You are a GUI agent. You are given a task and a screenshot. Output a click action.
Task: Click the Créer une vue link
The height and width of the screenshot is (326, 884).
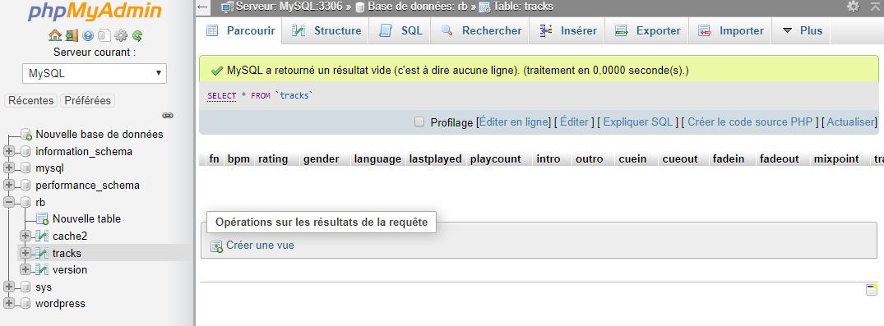point(260,246)
